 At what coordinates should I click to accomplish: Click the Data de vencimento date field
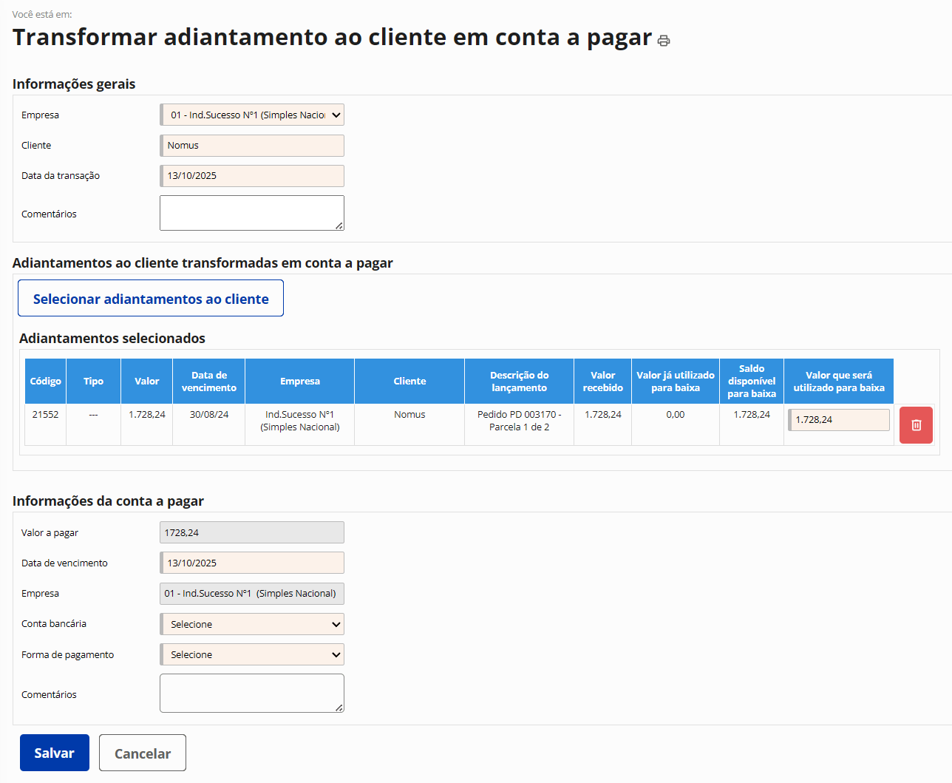tap(252, 563)
